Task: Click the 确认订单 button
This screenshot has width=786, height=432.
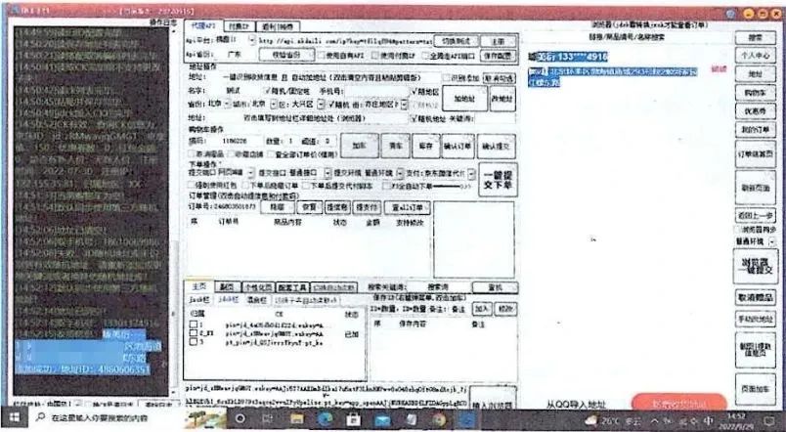Action: [458, 147]
